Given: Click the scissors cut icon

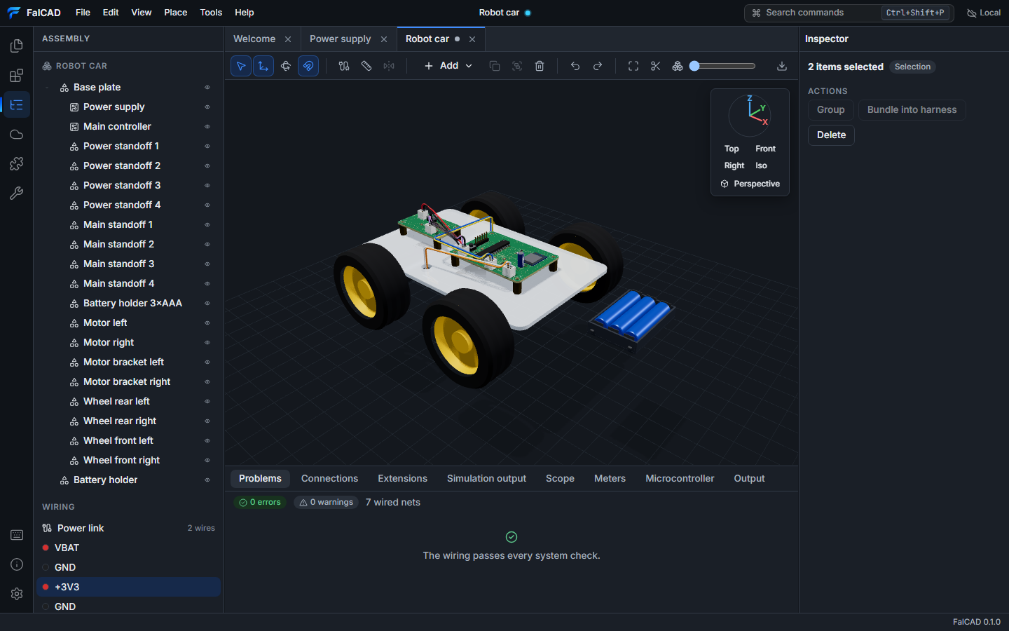Looking at the screenshot, I should (x=656, y=66).
